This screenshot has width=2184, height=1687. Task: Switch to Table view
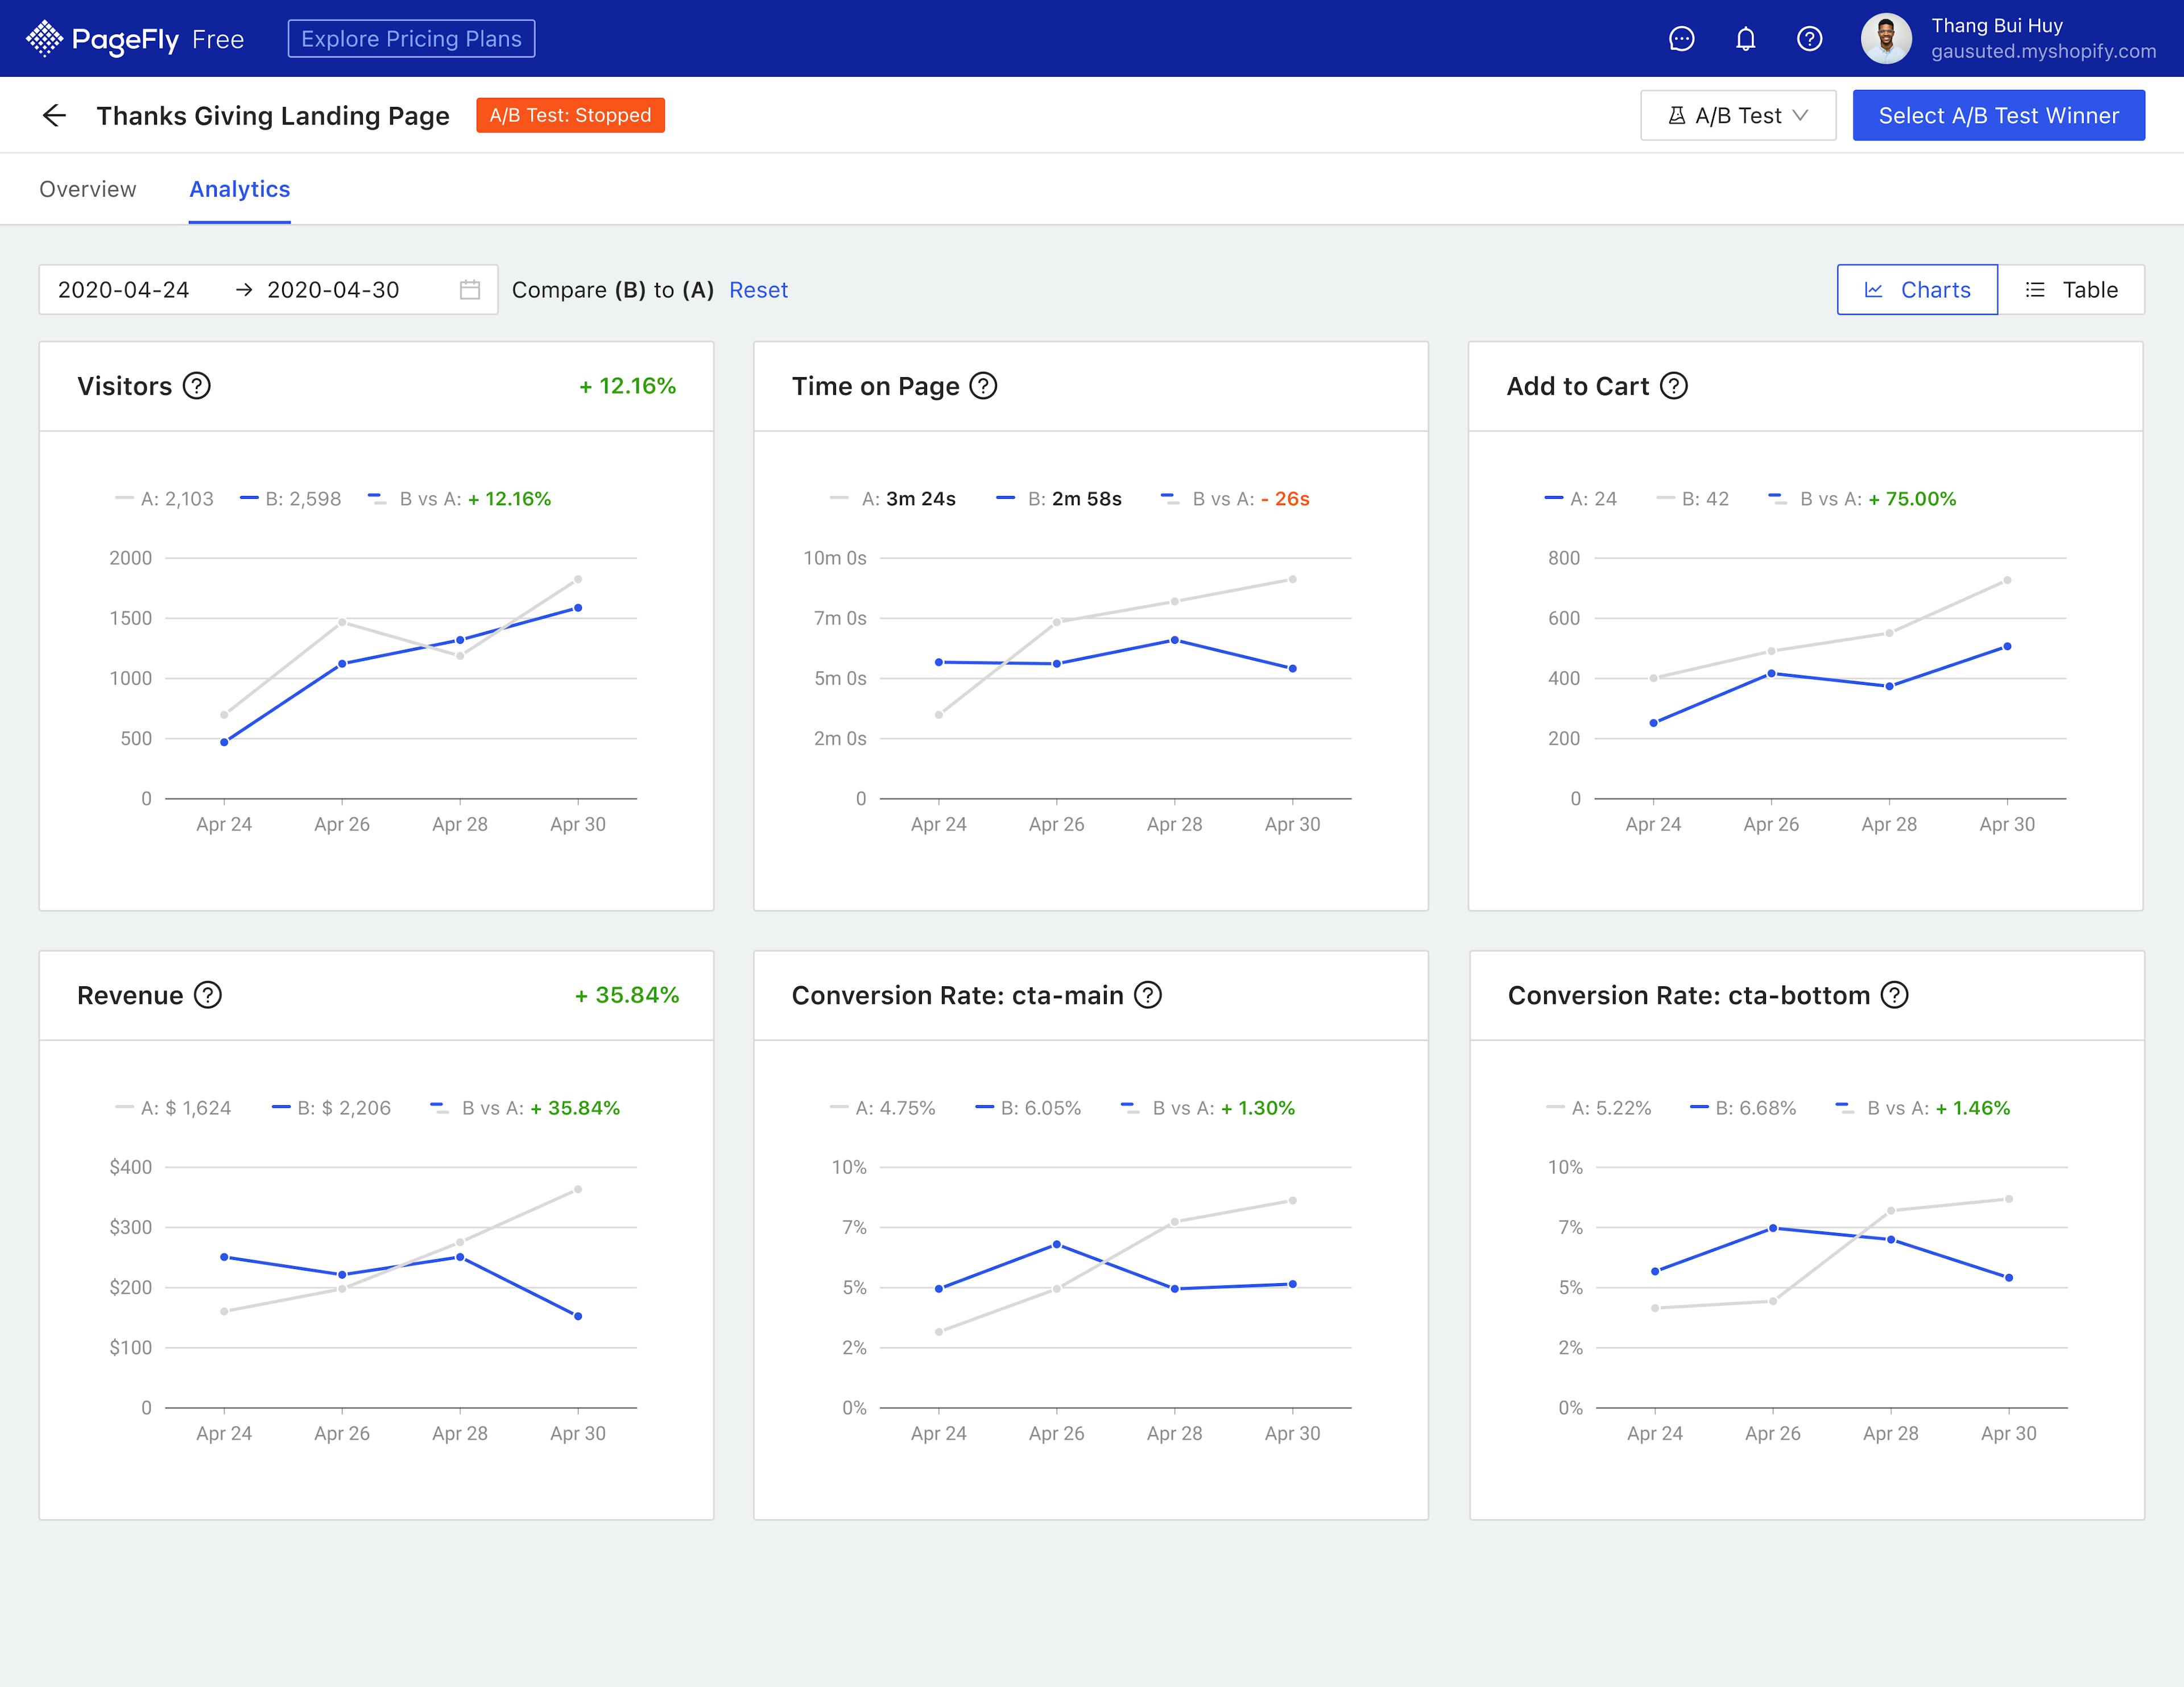click(2071, 290)
